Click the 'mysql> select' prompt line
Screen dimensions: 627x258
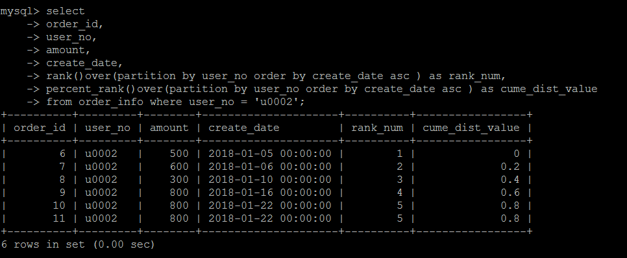coord(42,11)
